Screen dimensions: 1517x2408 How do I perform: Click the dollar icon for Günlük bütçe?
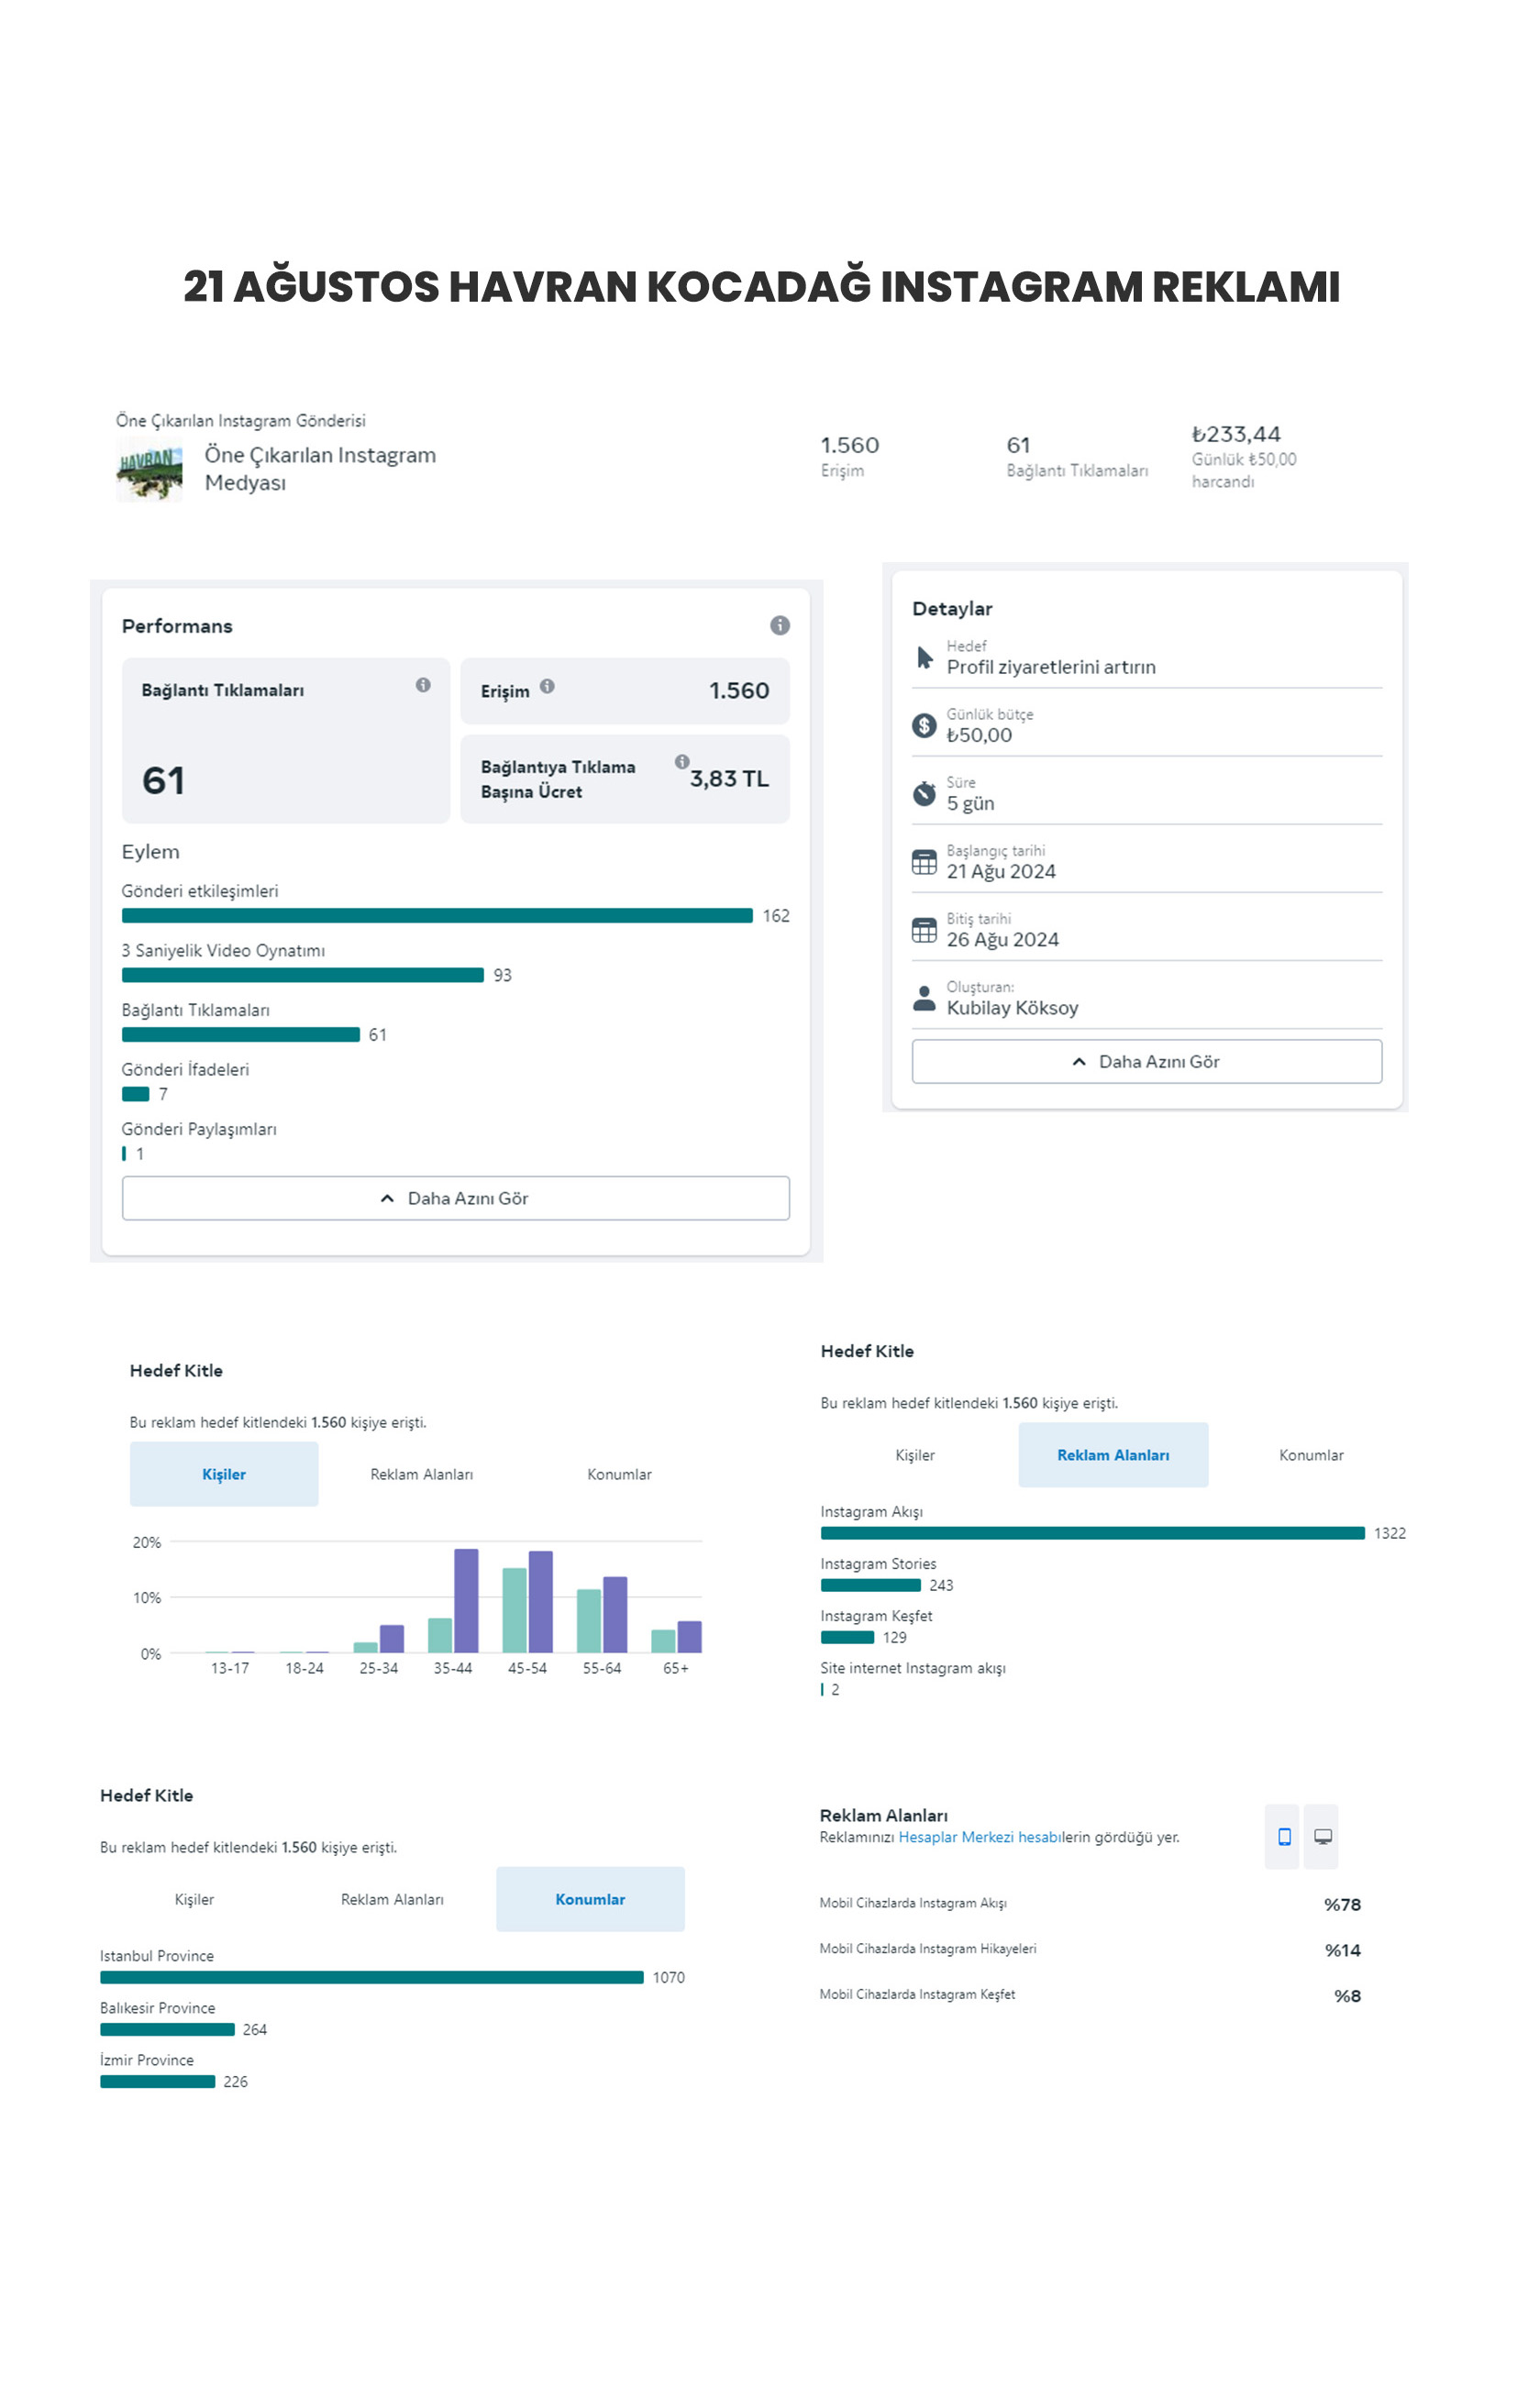click(x=924, y=725)
